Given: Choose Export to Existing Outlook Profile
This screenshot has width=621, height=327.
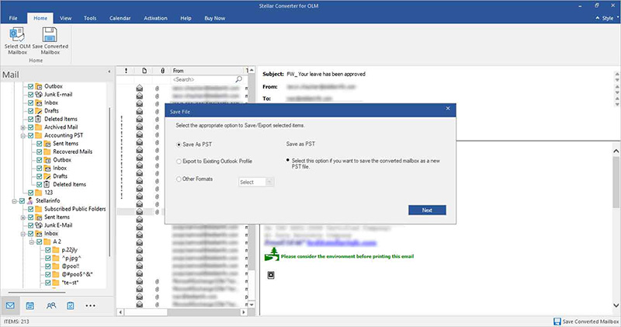Looking at the screenshot, I should point(178,162).
